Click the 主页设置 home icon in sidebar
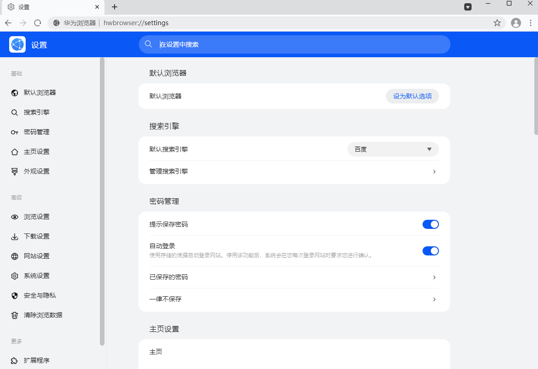This screenshot has height=369, width=538. click(x=15, y=152)
